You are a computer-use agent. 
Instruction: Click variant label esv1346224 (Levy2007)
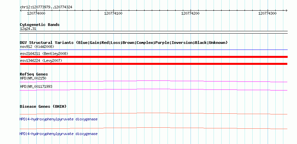point(41,61)
